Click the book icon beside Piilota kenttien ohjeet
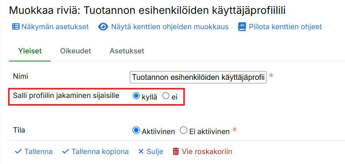Viewport: 345px width, 164px height. (x=242, y=27)
